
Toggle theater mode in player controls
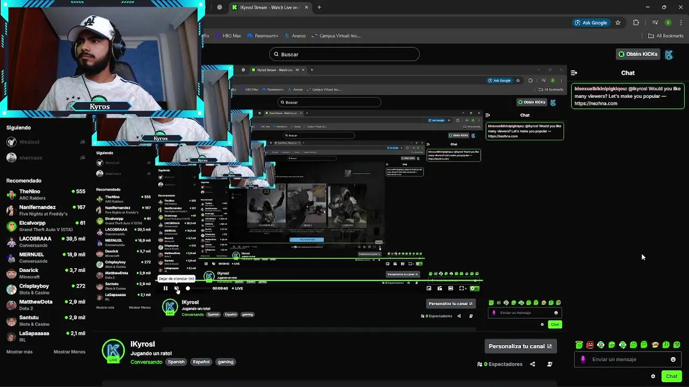451,288
